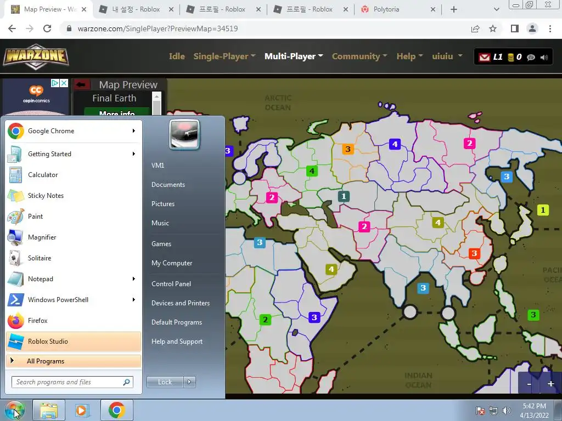Viewport: 562px width, 421px height.
Task: Click Chrome icon in taskbar
Action: [x=116, y=410]
